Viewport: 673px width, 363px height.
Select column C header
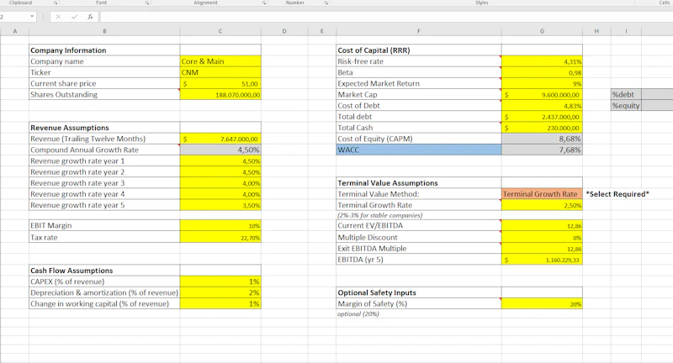coord(220,31)
